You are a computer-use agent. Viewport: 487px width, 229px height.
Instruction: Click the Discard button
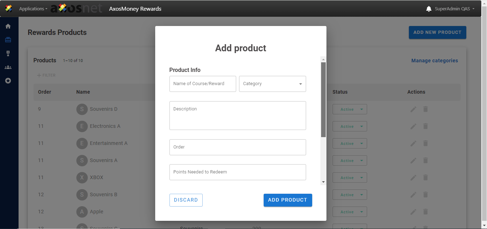pos(186,200)
